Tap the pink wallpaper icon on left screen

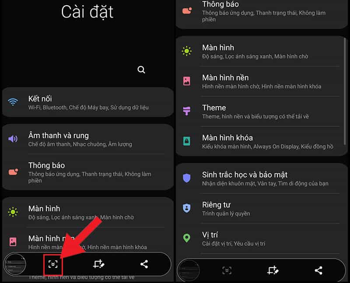(13, 242)
